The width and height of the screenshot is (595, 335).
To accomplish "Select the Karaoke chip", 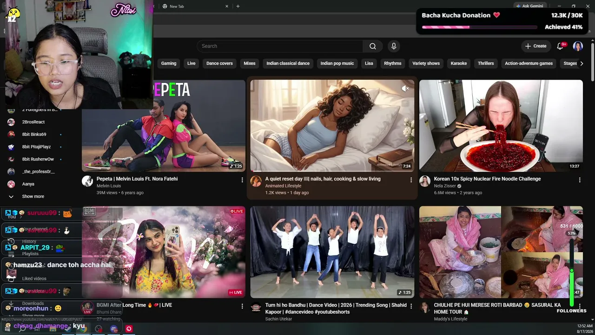I will pos(459,63).
